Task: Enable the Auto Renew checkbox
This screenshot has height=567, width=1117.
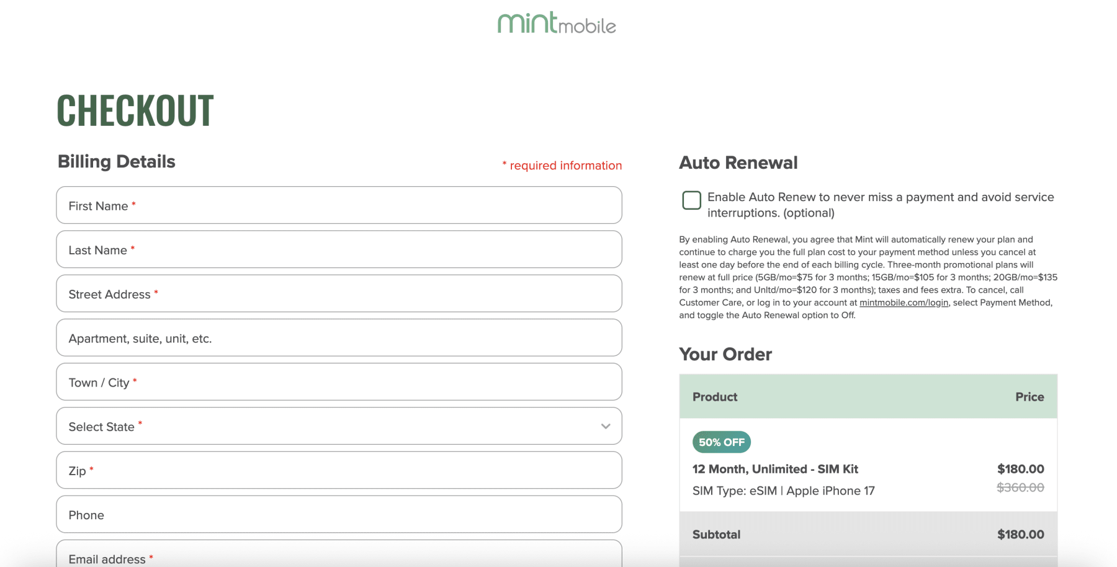Action: click(691, 200)
